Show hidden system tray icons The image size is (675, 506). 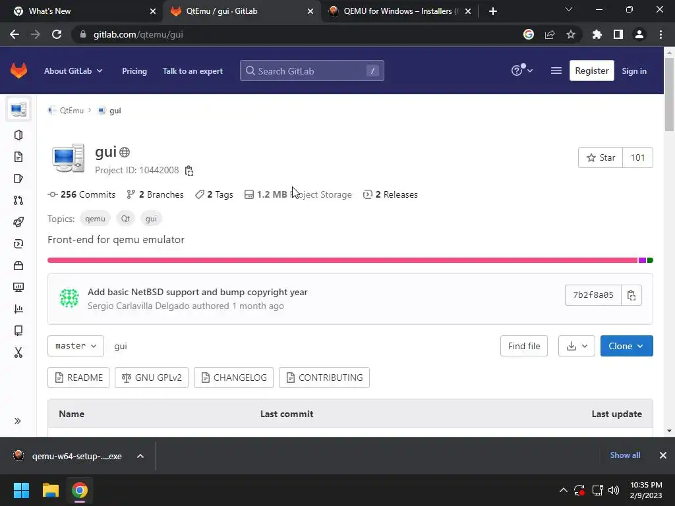(563, 490)
